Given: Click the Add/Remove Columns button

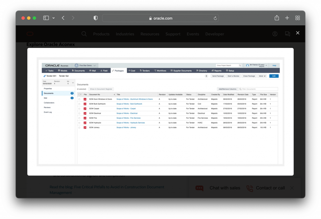Looking at the screenshot, I should pos(227,89).
